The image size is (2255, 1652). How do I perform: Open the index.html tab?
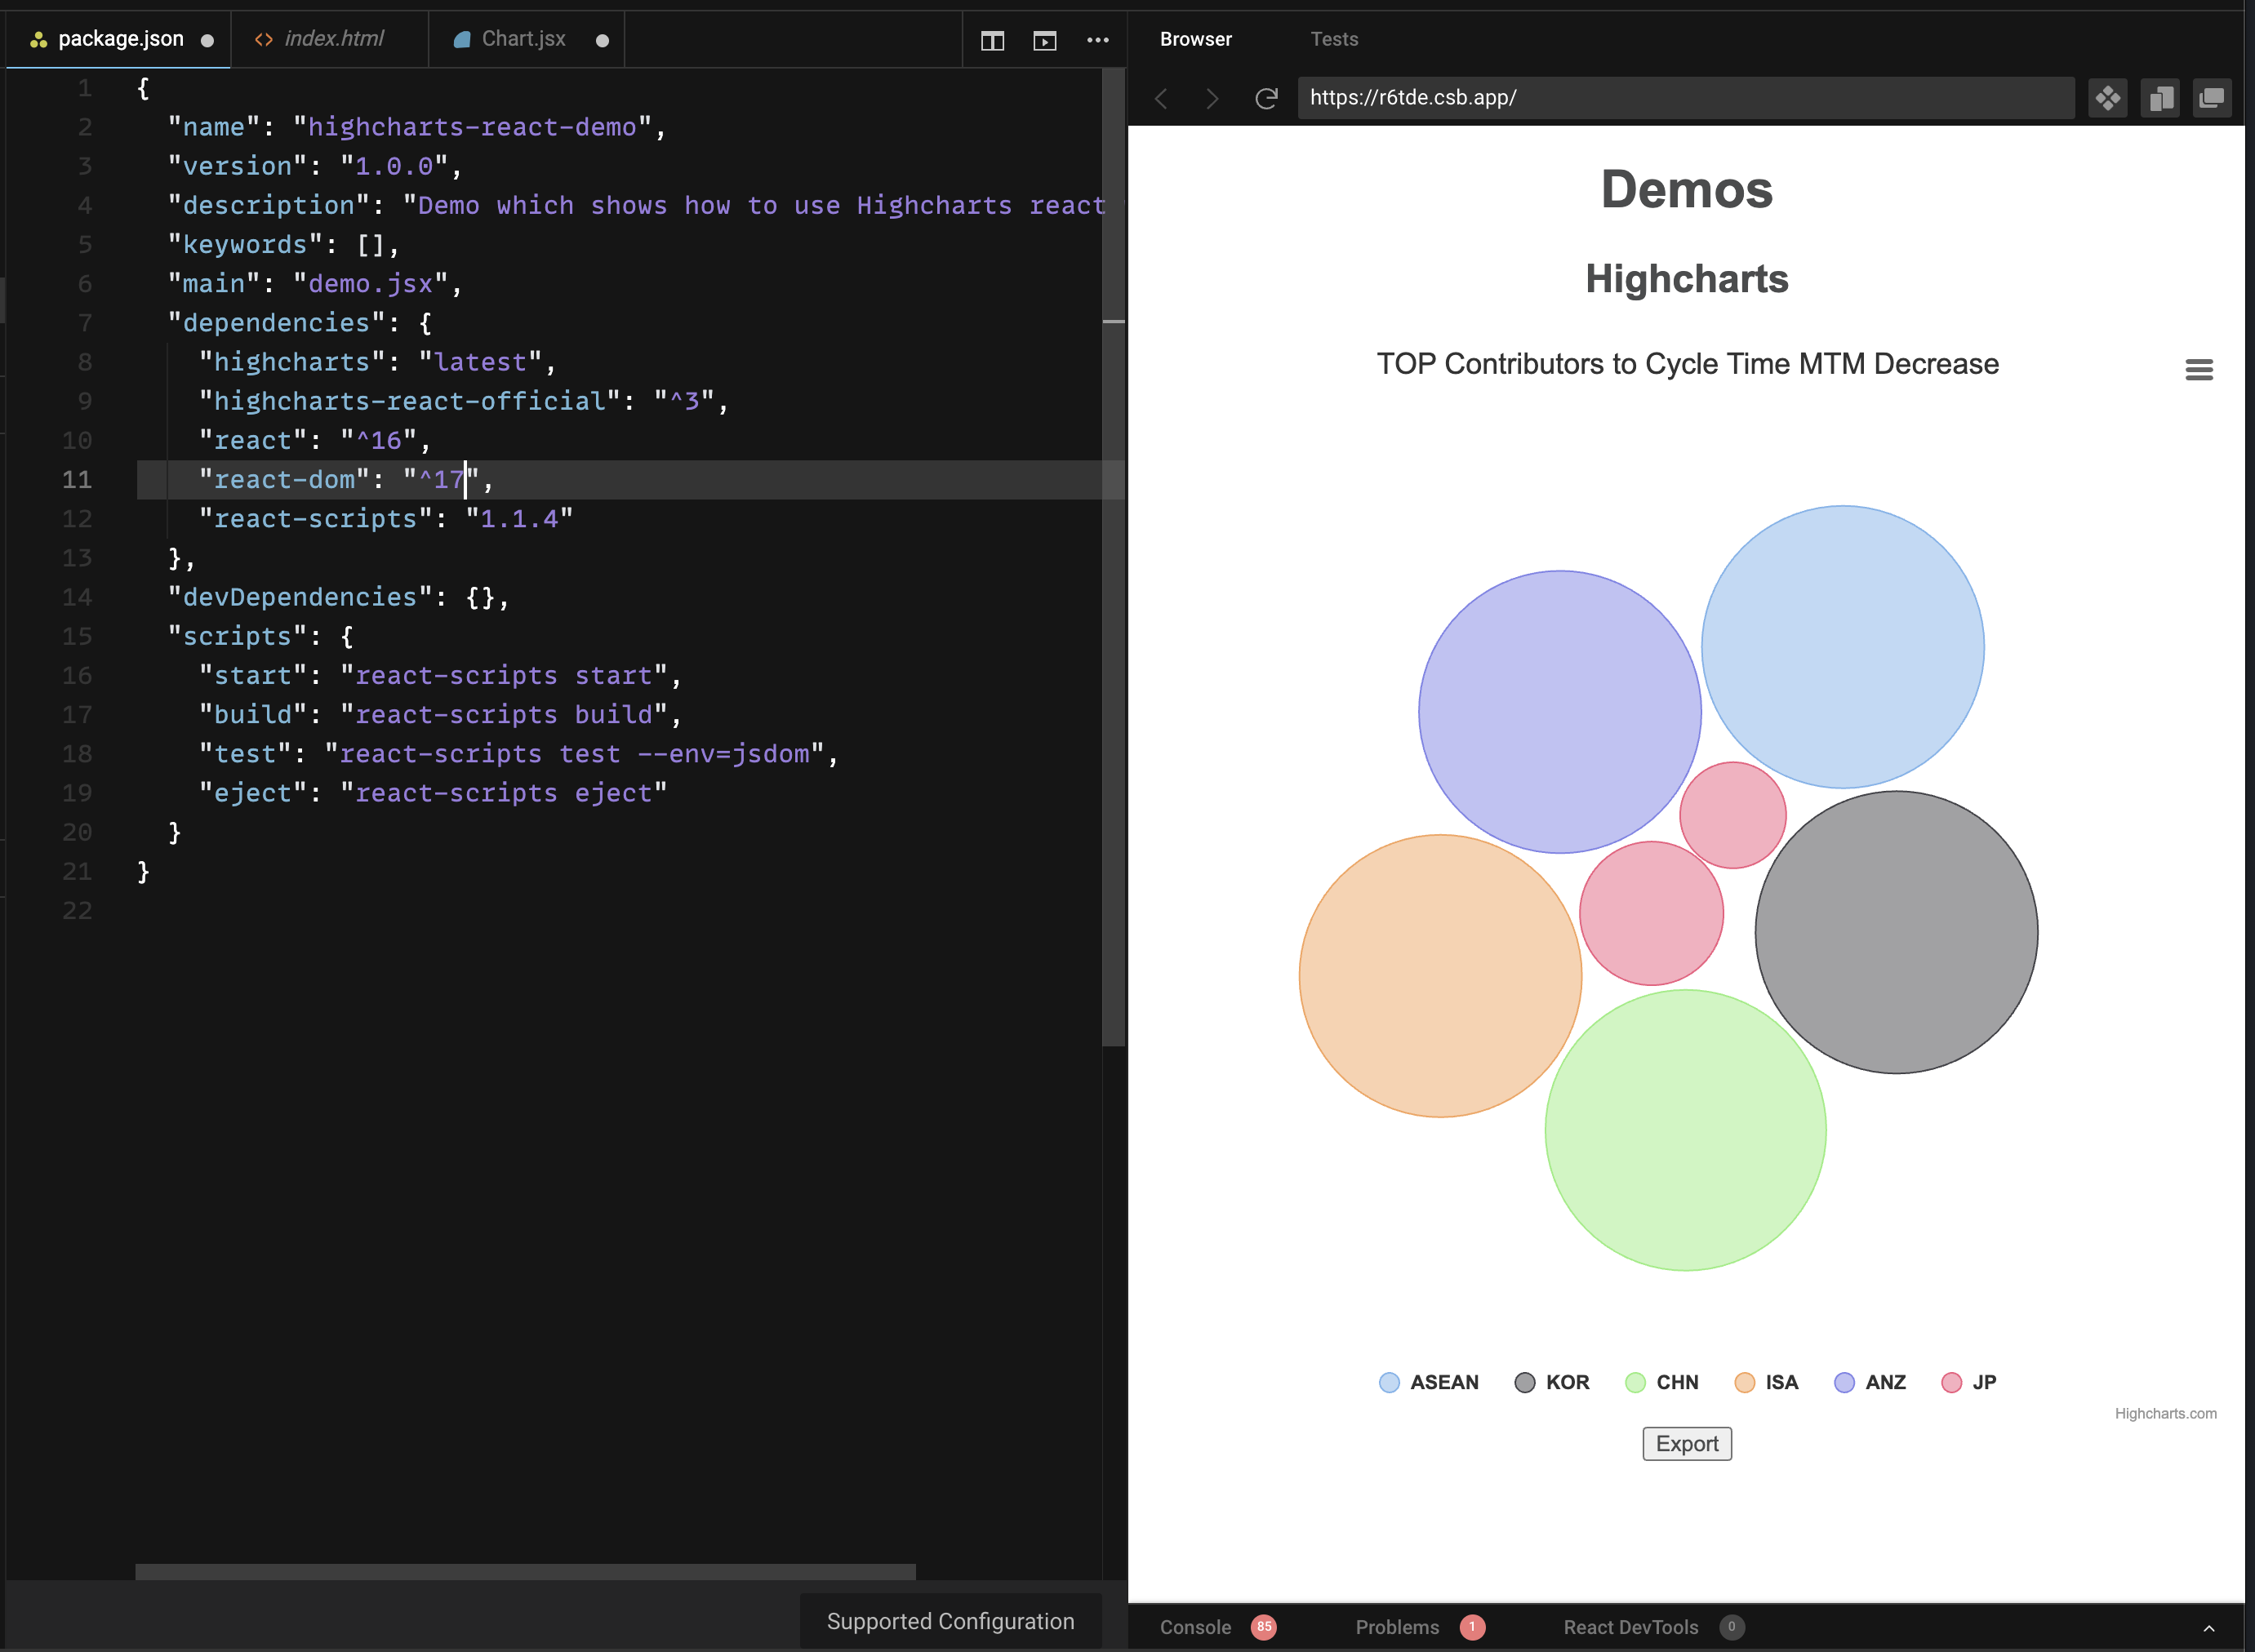pos(333,39)
